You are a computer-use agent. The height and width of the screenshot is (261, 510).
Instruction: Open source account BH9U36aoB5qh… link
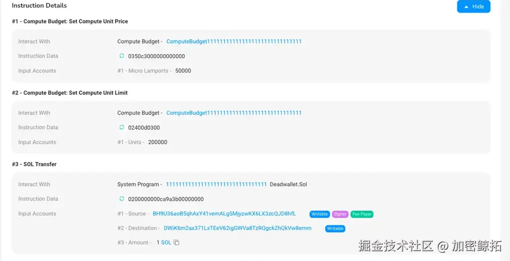pos(224,213)
